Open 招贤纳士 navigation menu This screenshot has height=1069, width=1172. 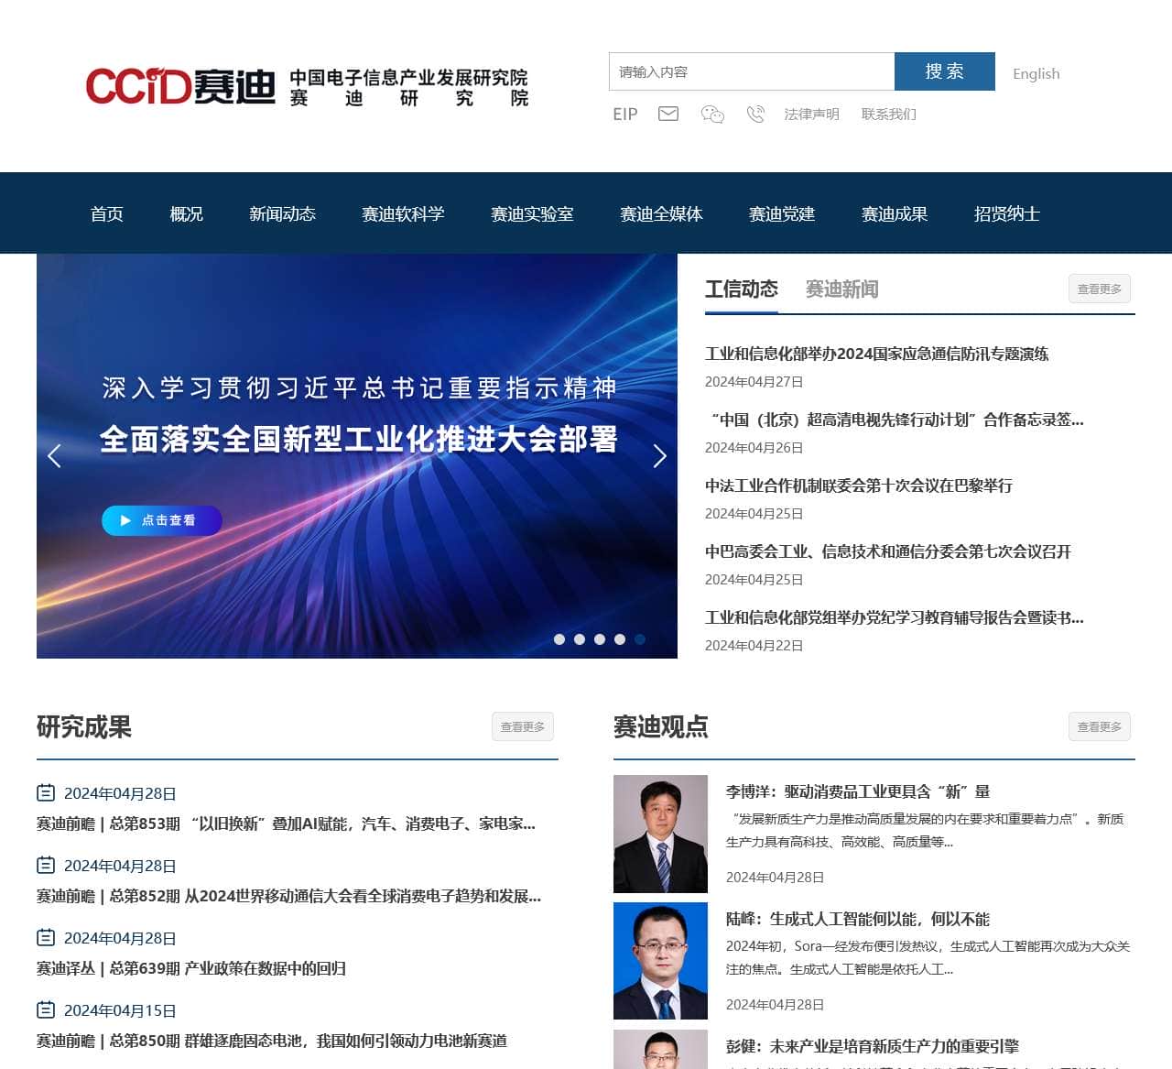click(1008, 213)
